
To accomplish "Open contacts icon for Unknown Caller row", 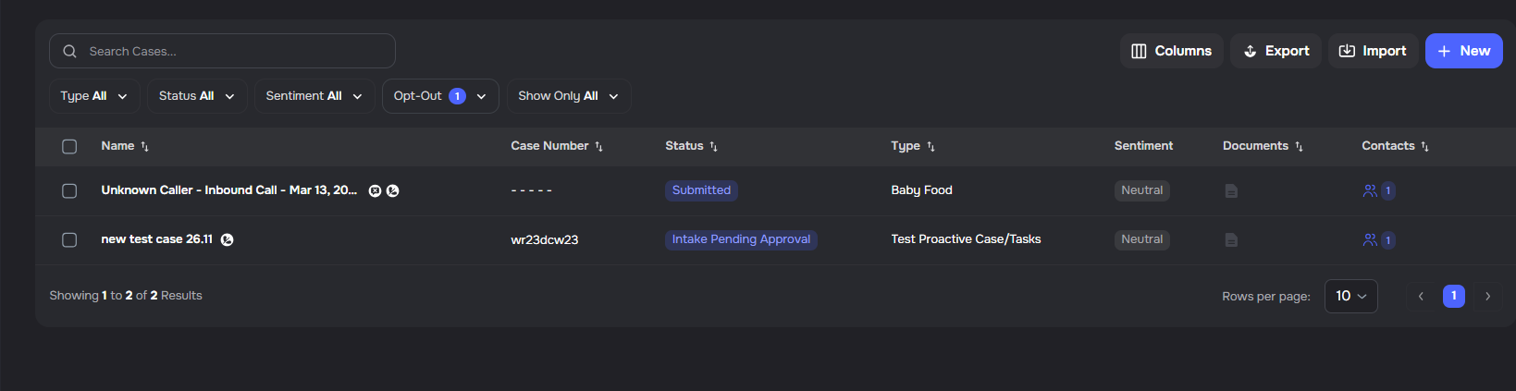I will pyautogui.click(x=1370, y=191).
